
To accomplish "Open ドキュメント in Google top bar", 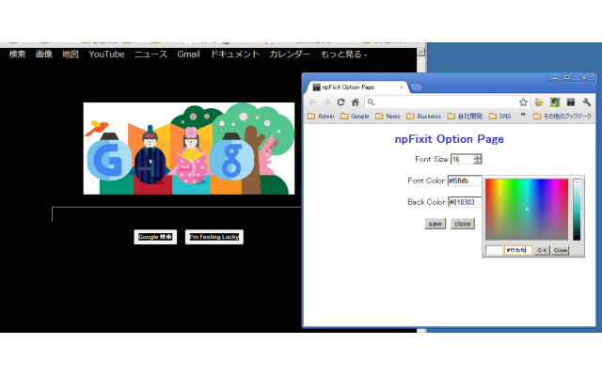I will click(x=234, y=55).
